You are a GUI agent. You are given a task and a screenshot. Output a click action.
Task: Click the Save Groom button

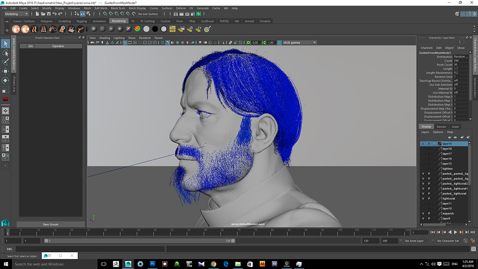(x=50, y=224)
